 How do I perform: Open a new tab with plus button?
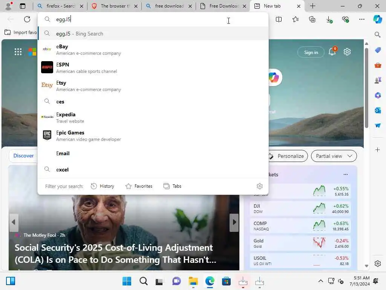pyautogui.click(x=312, y=6)
